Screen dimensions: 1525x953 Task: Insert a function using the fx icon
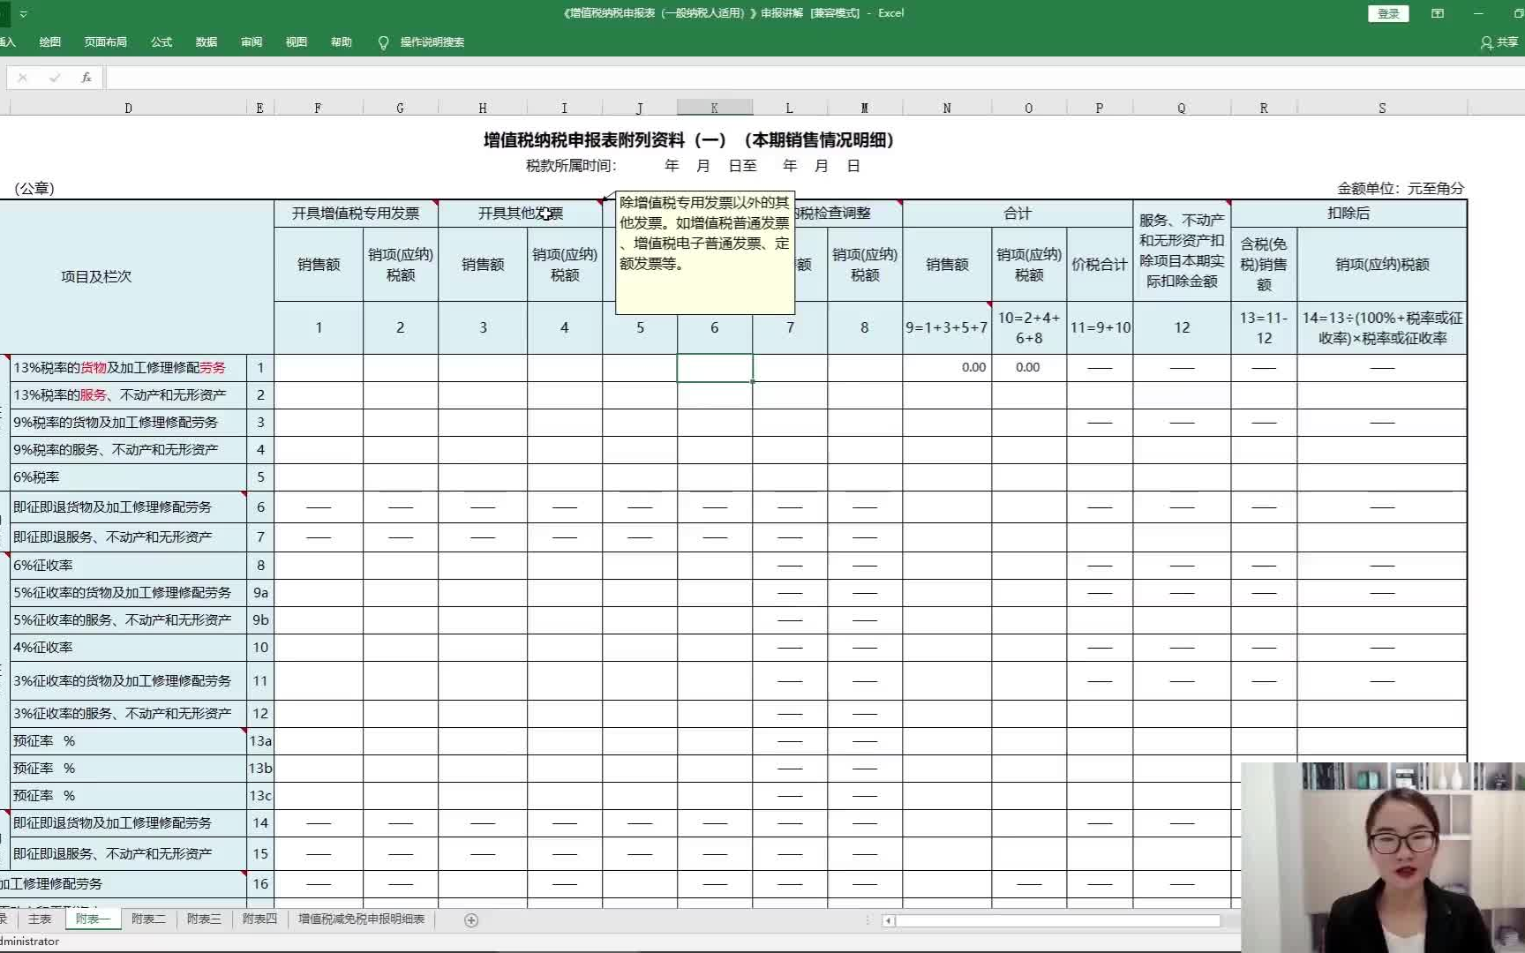coord(85,77)
